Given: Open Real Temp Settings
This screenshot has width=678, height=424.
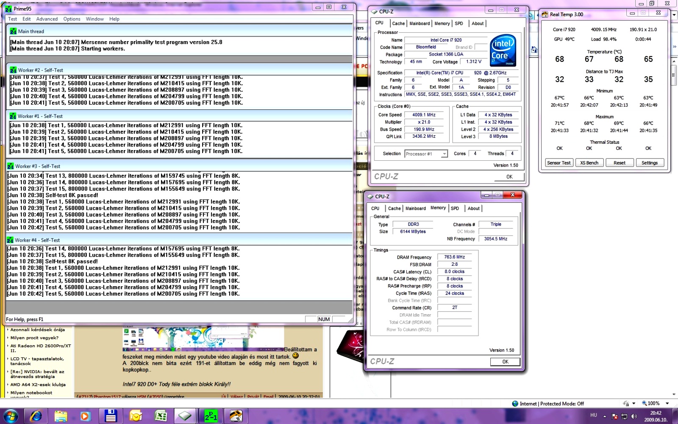Looking at the screenshot, I should click(650, 163).
